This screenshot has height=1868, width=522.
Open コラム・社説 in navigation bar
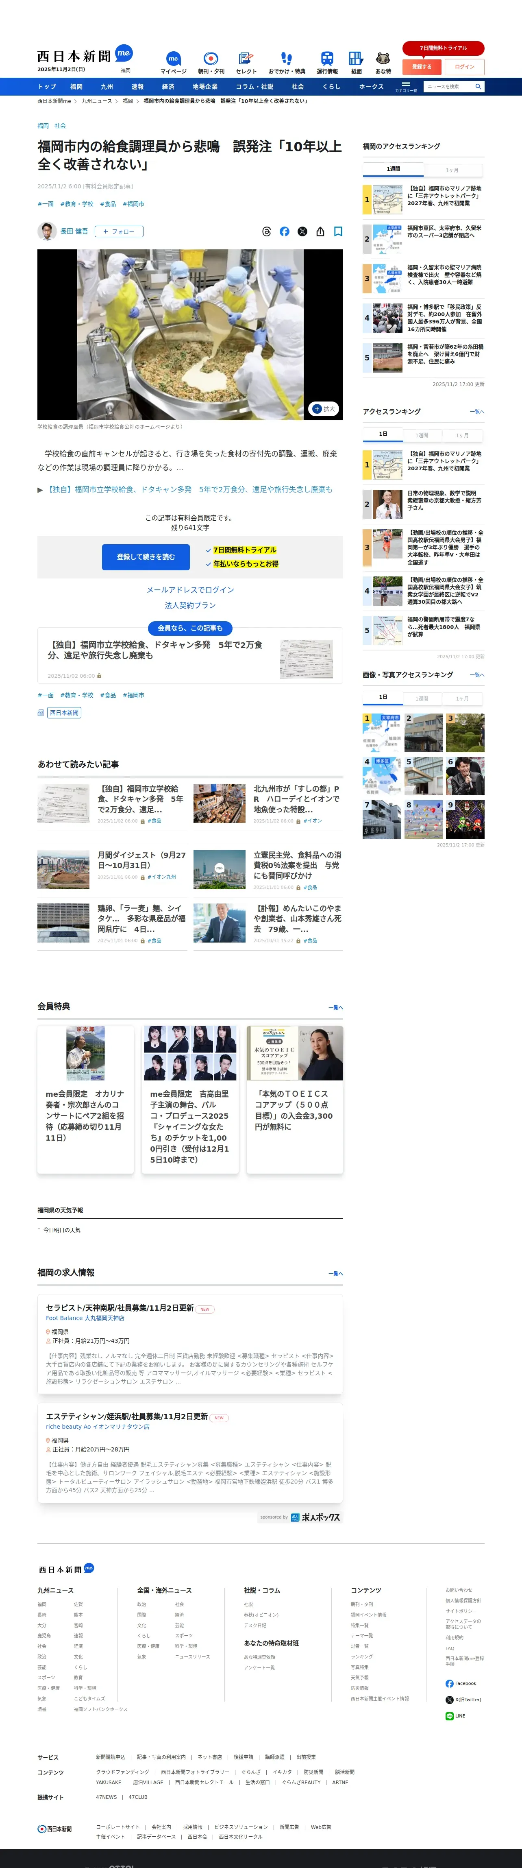(254, 86)
